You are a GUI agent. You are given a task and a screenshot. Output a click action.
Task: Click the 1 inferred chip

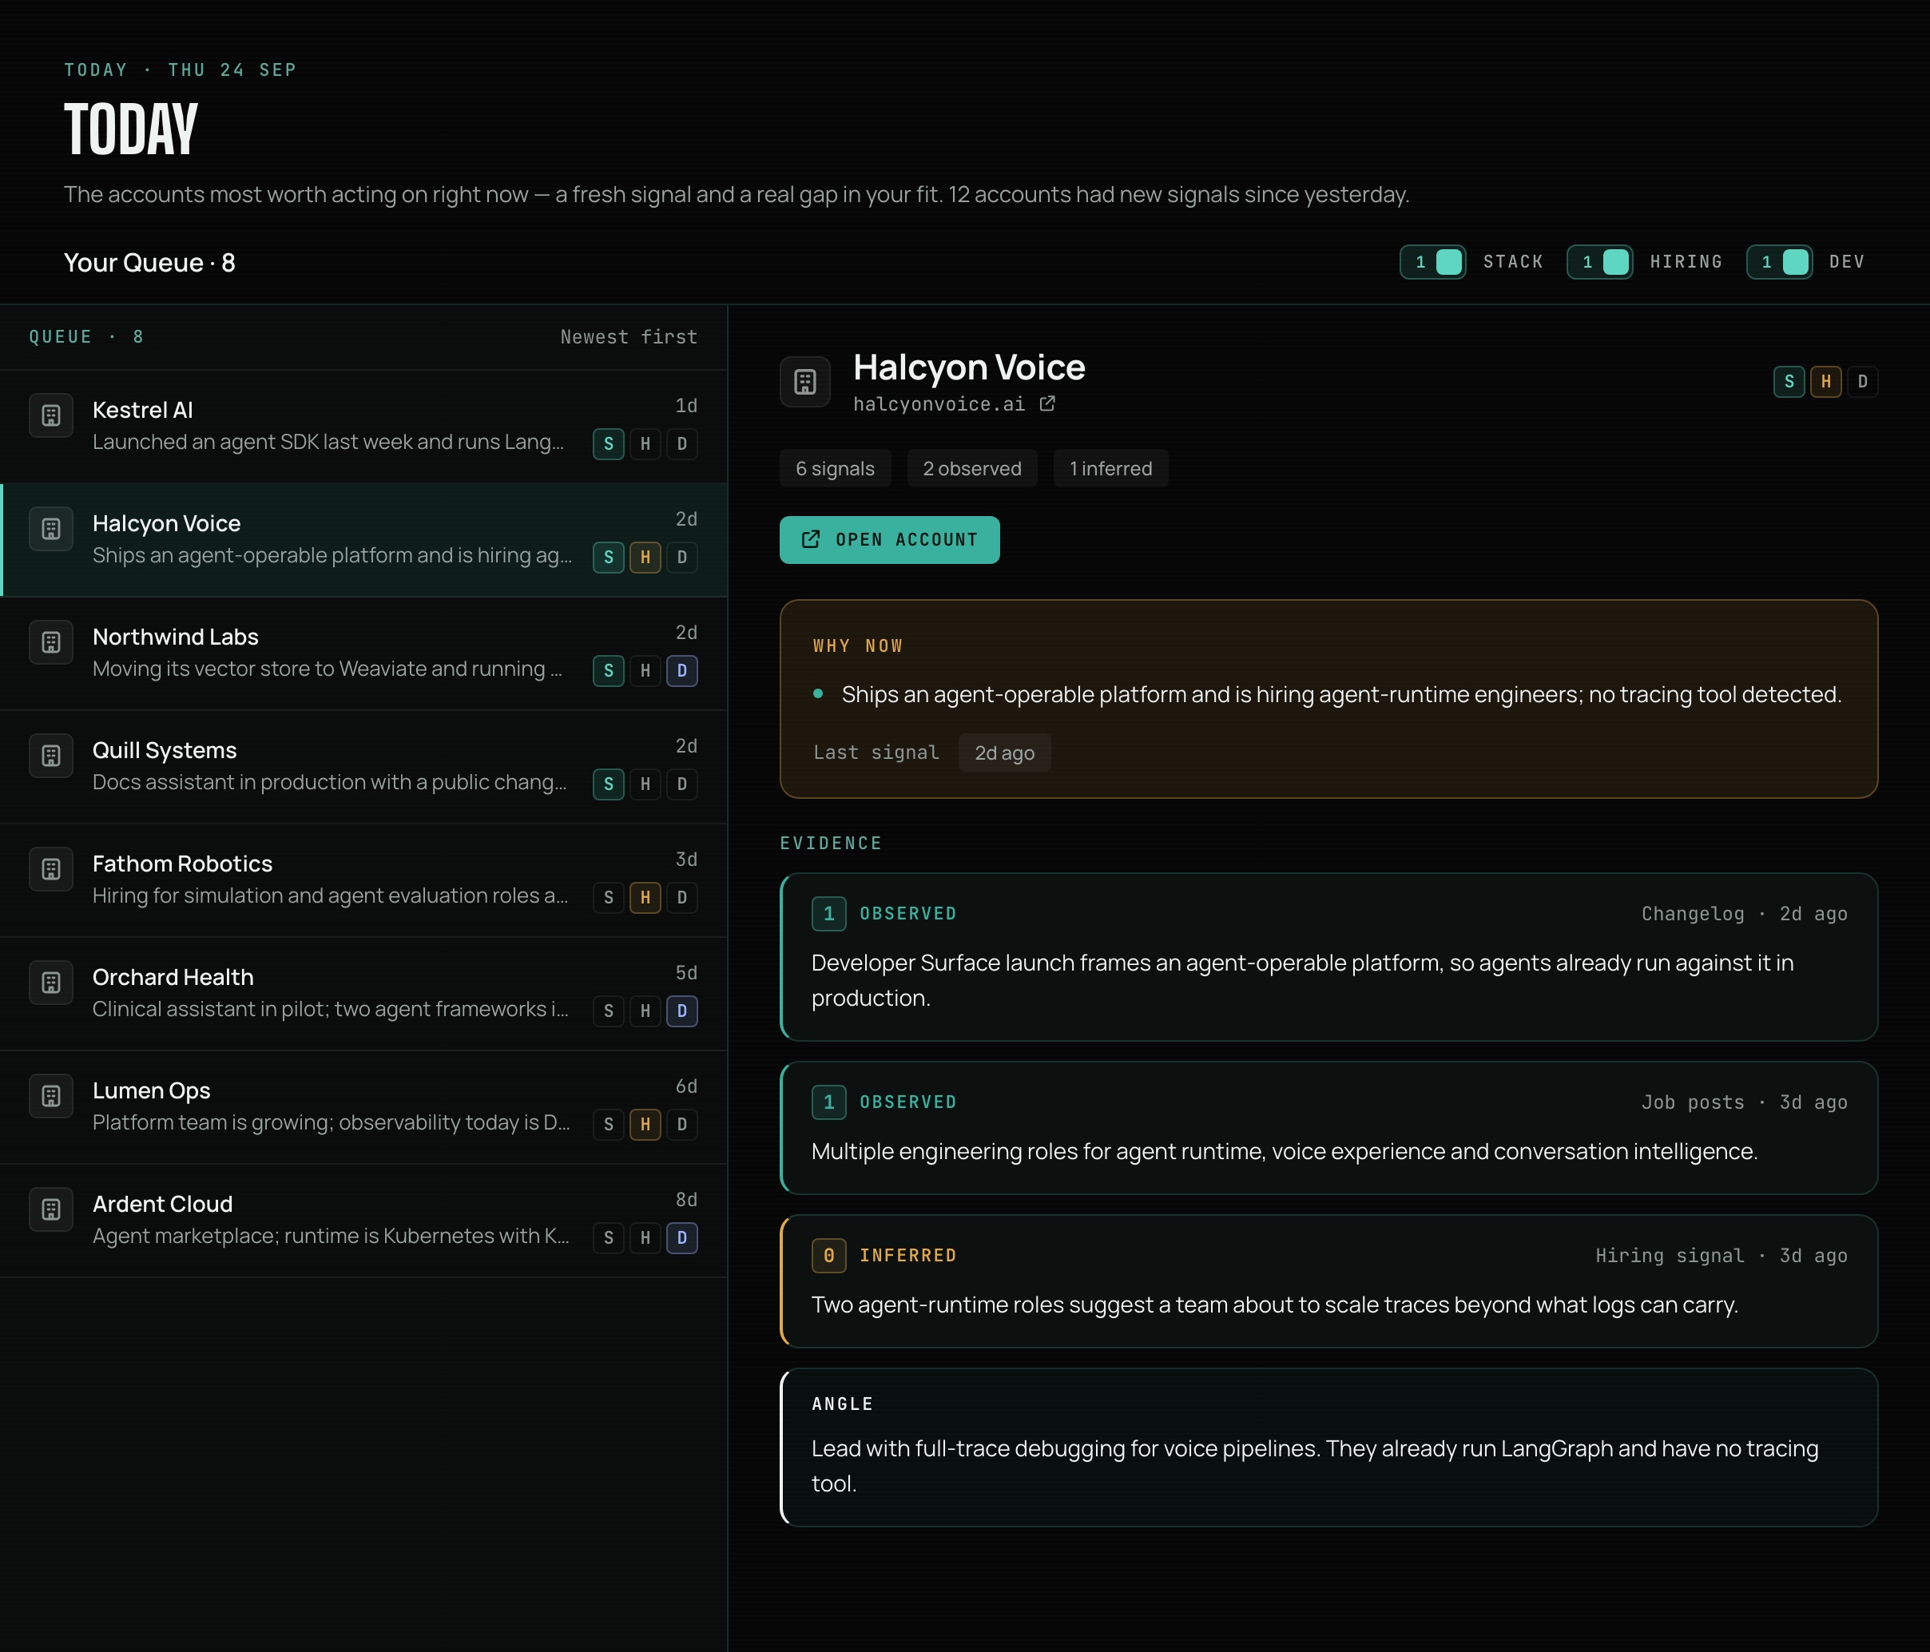[1111, 468]
